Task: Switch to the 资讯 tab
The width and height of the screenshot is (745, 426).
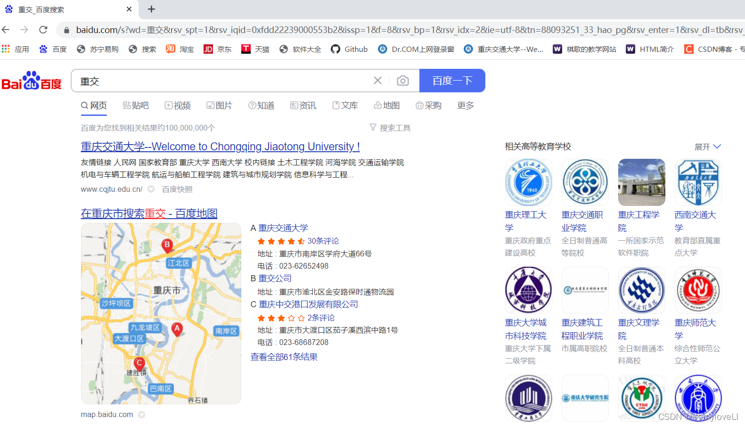Action: (303, 106)
